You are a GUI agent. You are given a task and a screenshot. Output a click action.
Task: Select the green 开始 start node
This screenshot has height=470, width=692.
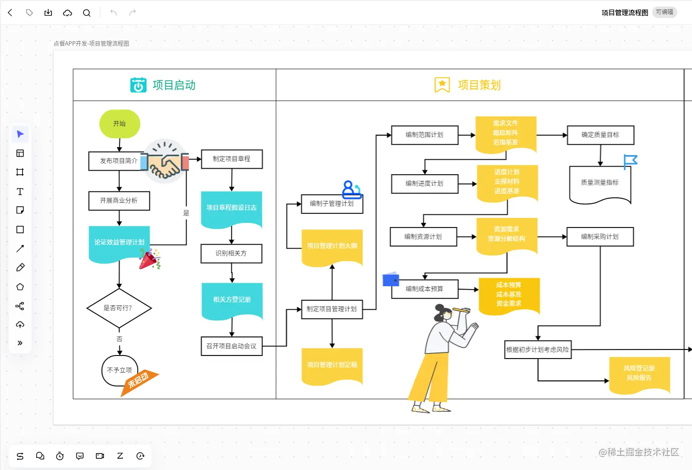pyautogui.click(x=120, y=124)
